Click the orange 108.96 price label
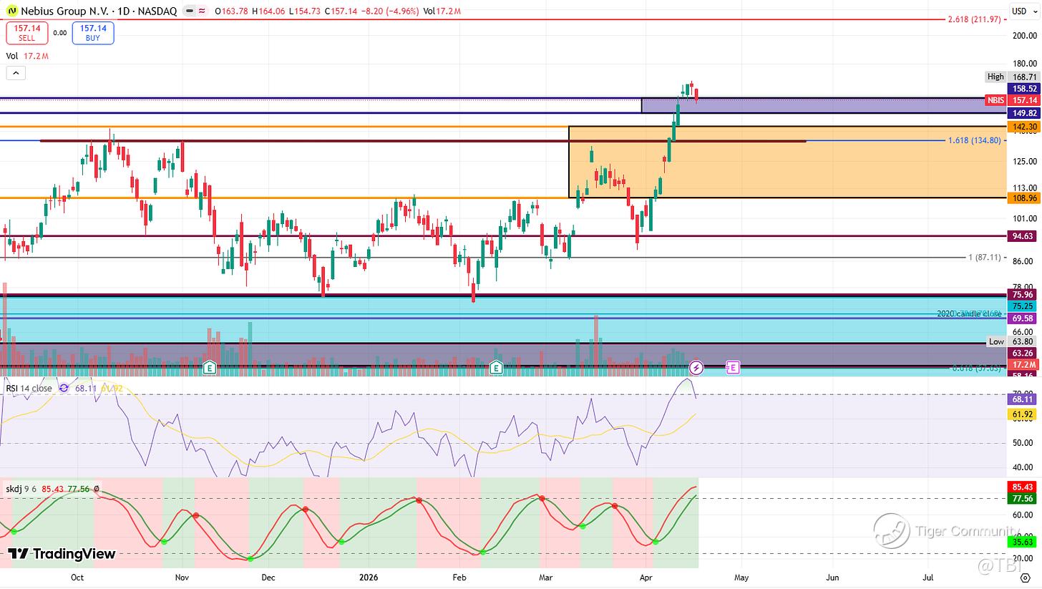 pyautogui.click(x=1023, y=198)
